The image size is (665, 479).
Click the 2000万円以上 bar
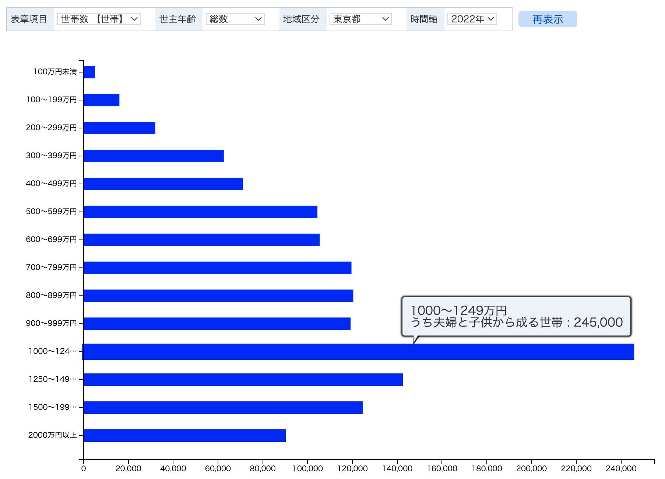(184, 436)
